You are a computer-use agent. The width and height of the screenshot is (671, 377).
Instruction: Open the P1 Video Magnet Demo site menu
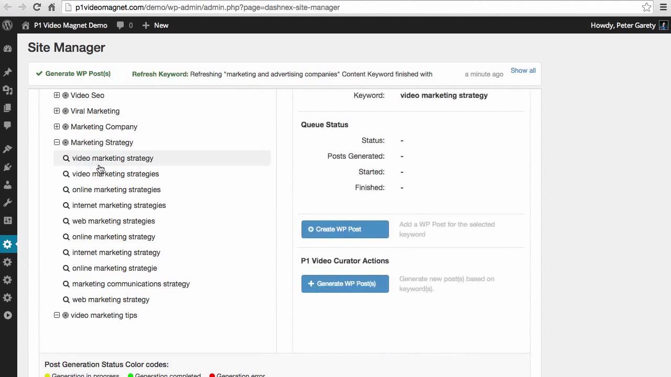point(64,25)
